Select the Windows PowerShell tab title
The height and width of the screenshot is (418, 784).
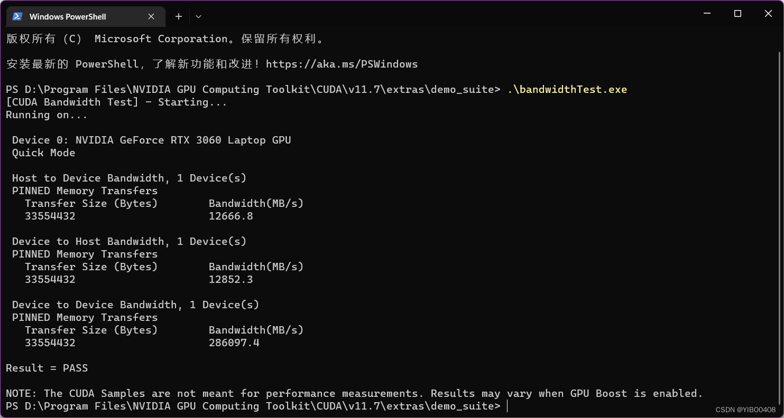point(68,16)
